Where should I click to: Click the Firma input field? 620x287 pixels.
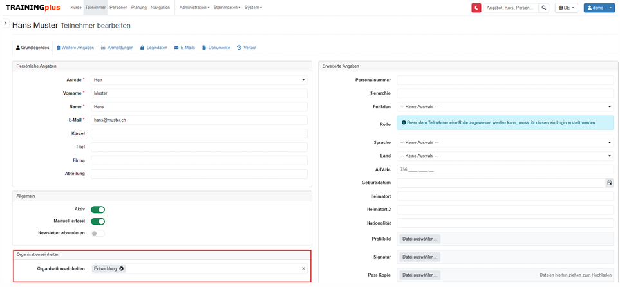[x=200, y=160]
